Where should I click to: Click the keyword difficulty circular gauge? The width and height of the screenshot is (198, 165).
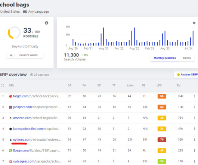[x=14, y=32]
